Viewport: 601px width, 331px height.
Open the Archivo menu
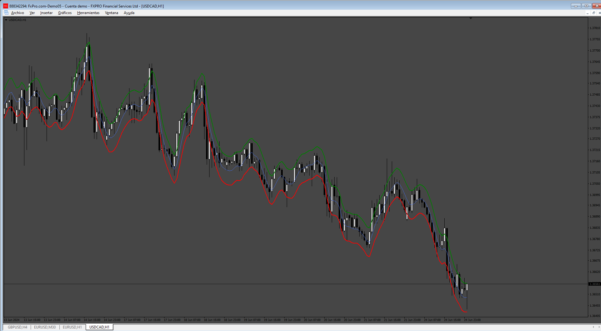tap(18, 13)
